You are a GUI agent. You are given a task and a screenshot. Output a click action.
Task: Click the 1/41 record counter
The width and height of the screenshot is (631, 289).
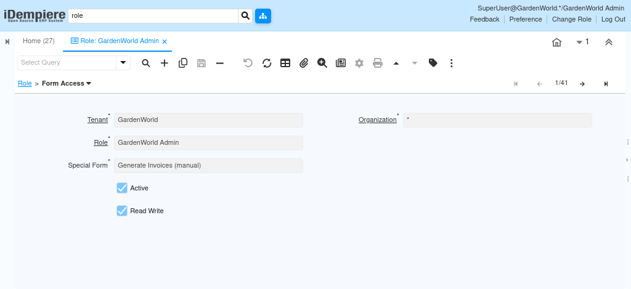[x=561, y=83]
